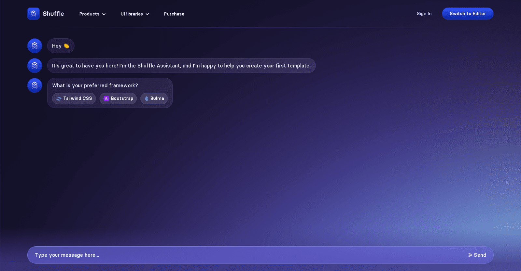Expand the chevron beside UI libraries
Viewport: 521px width, 271px height.
click(147, 14)
